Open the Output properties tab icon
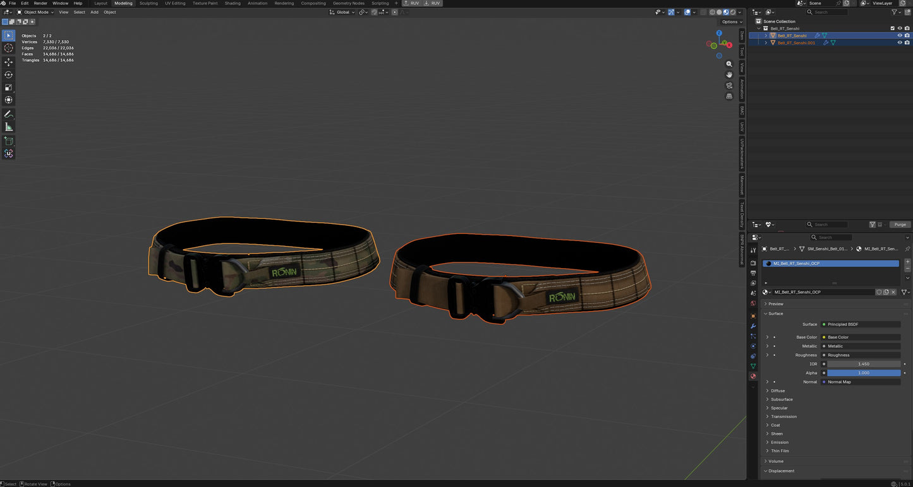 pos(753,273)
